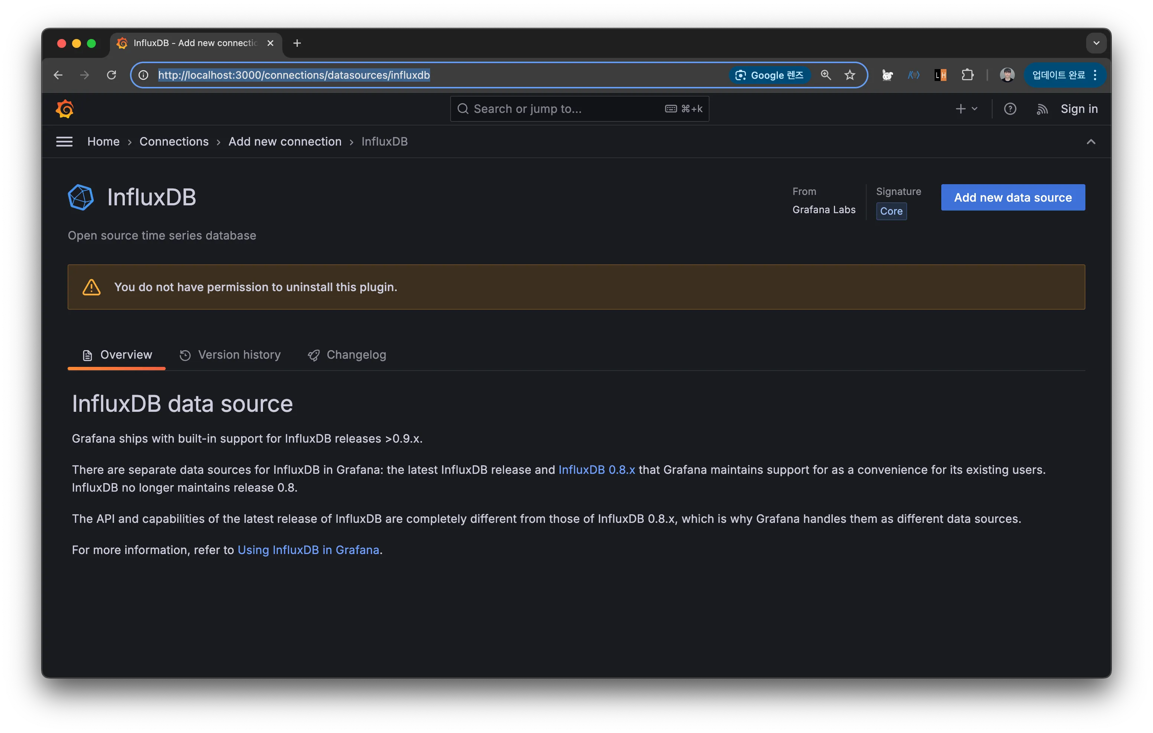Expand the plus new-item dropdown

click(966, 109)
